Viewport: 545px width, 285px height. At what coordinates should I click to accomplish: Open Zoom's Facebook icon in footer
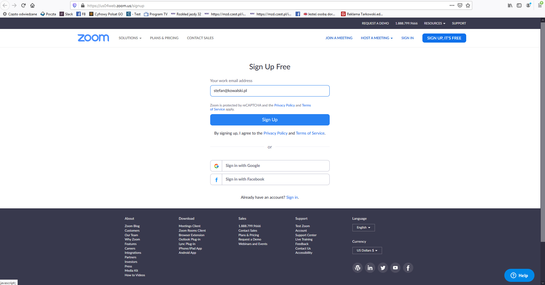coord(408,268)
